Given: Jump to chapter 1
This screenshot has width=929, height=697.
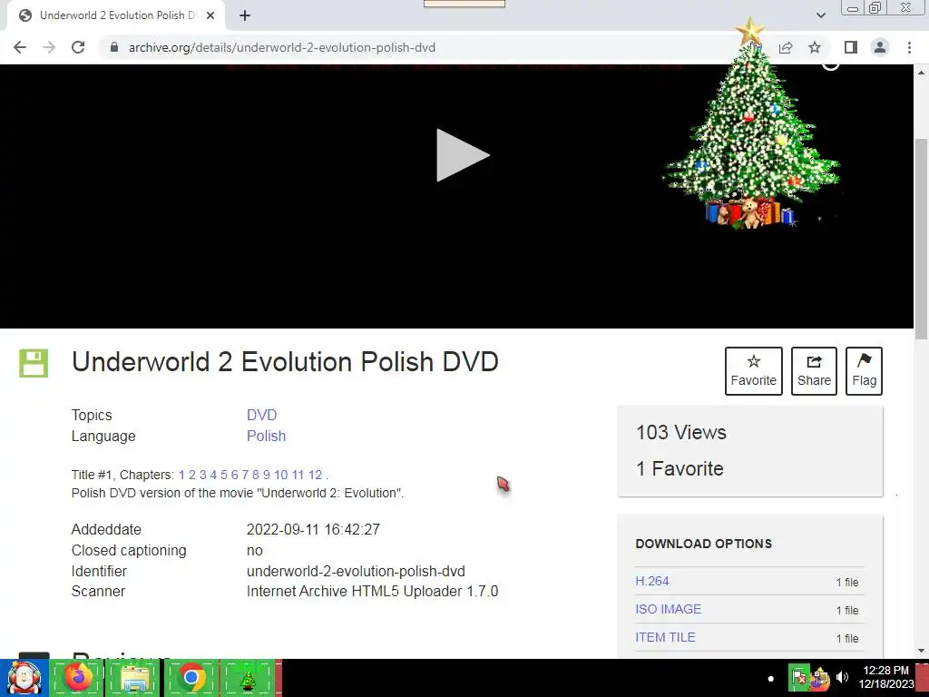Looking at the screenshot, I should tap(181, 475).
